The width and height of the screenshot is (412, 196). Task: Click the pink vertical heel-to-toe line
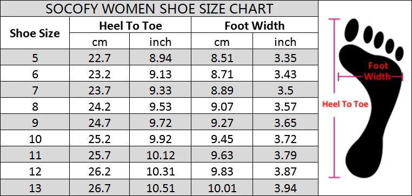[x=334, y=98]
